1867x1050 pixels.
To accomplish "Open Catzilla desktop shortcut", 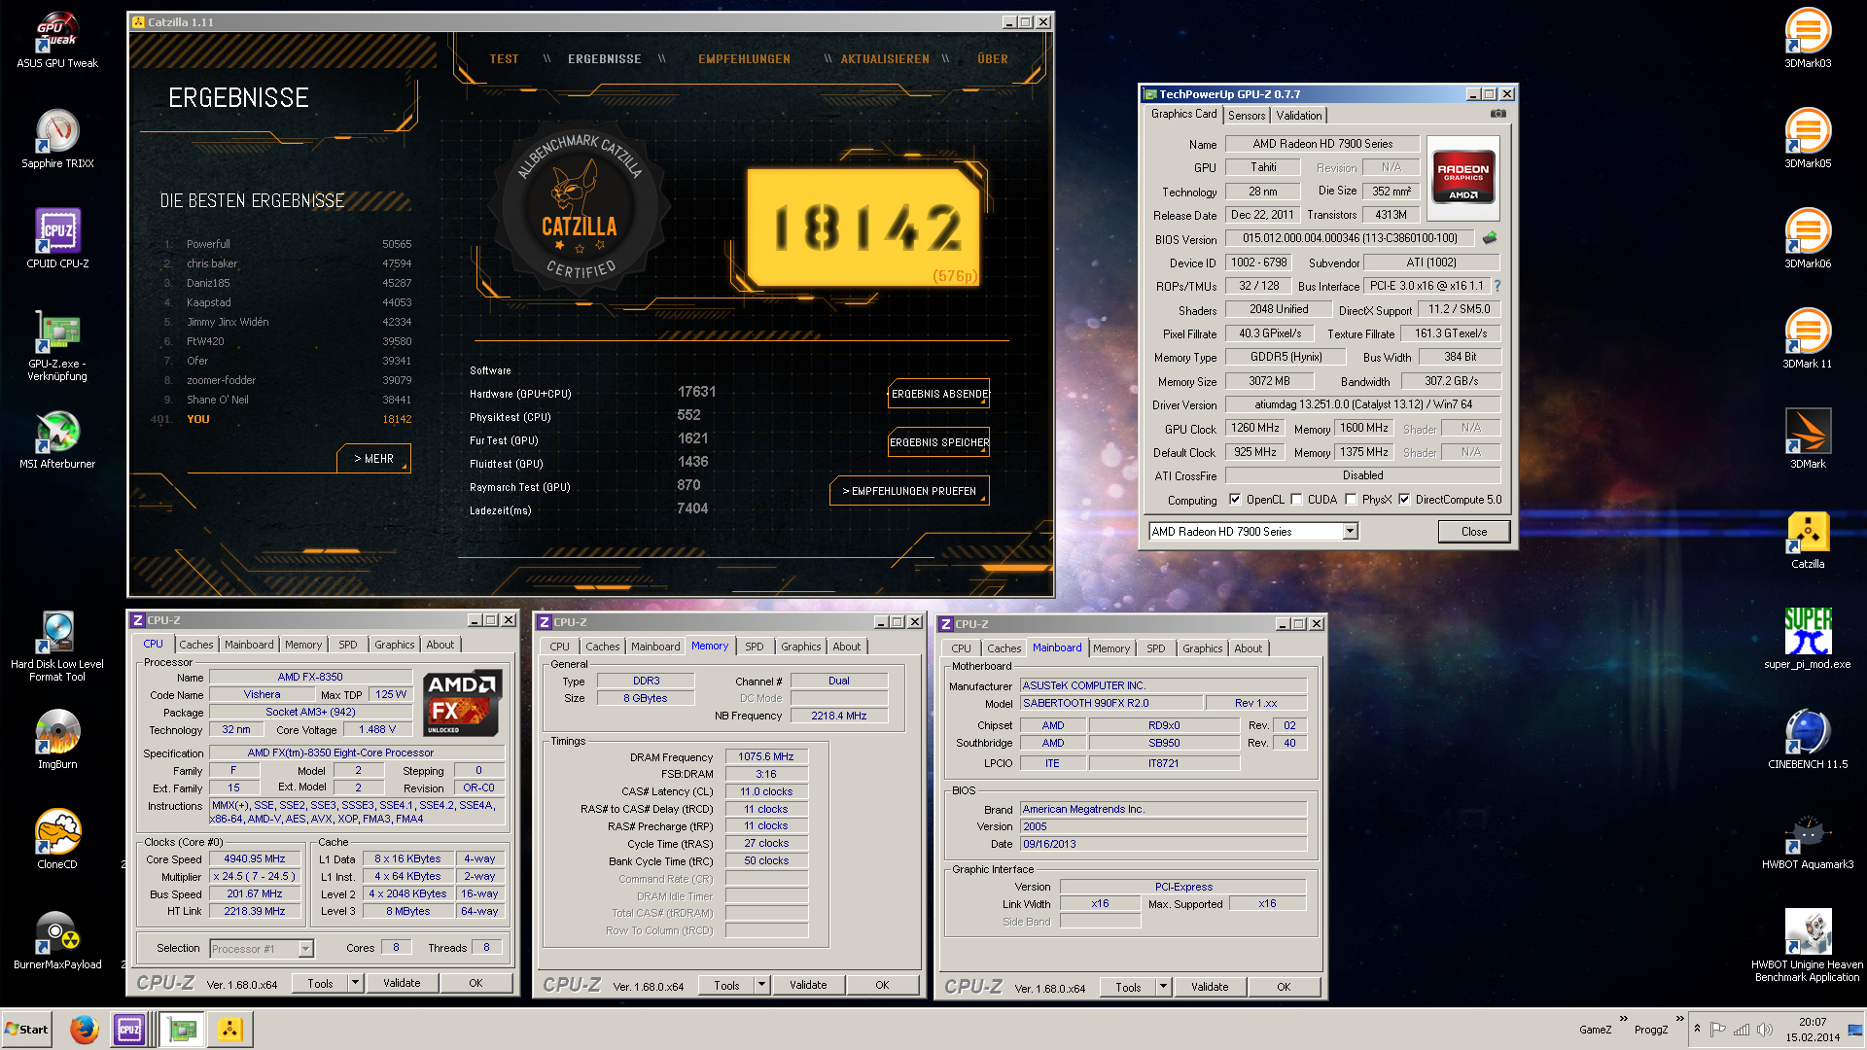I will (x=1808, y=540).
